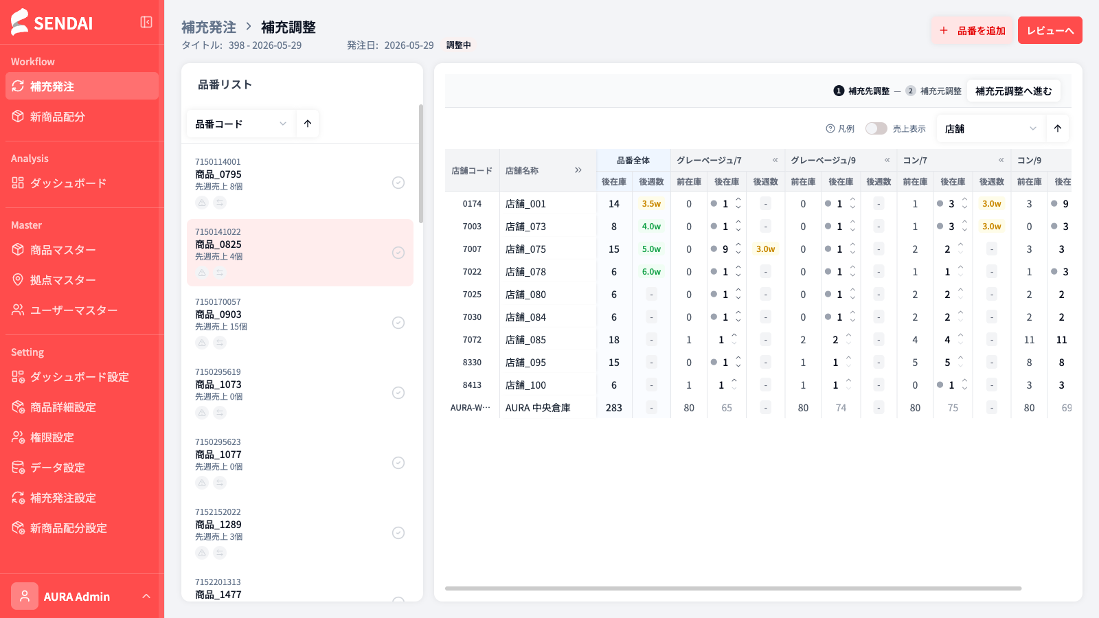Toggle check mark for 商品_1289
The width and height of the screenshot is (1099, 618).
[x=398, y=533]
